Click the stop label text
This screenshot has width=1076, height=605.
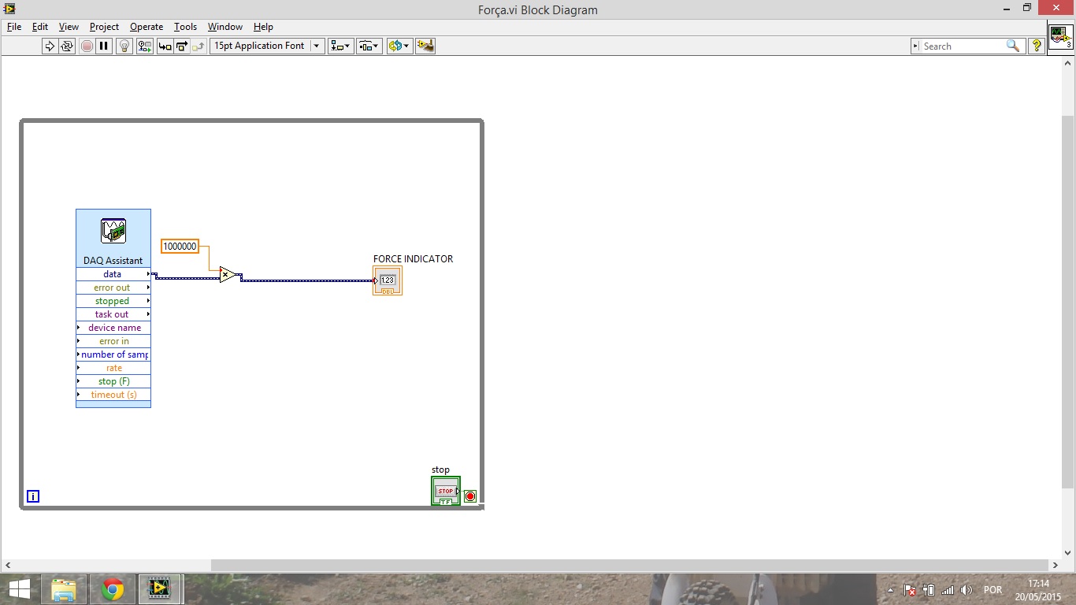click(440, 470)
